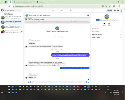Close the Marketplace - 2 Beds tab
125x100 pixels.
coord(34,2)
